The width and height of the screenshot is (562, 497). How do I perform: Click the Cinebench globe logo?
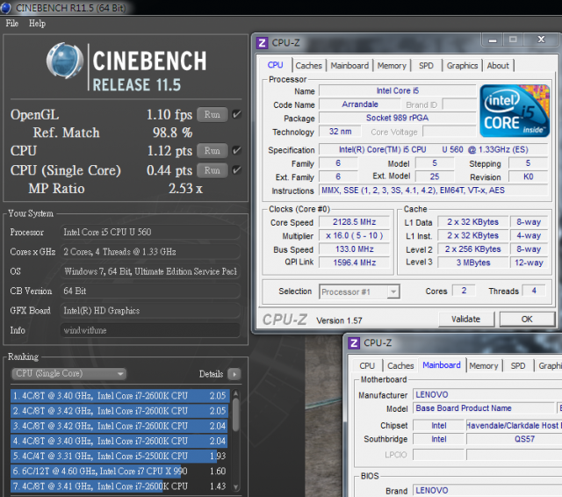(x=65, y=61)
